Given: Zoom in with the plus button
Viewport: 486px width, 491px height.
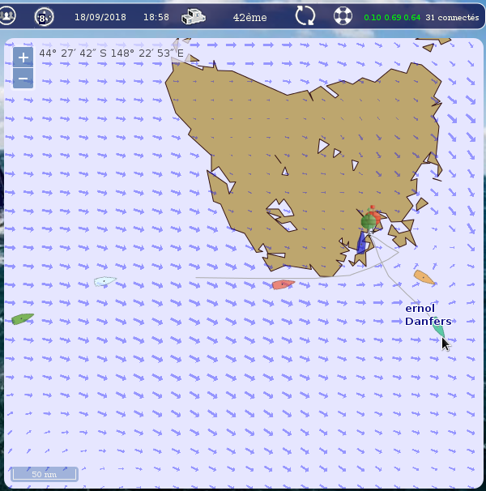Looking at the screenshot, I should [x=23, y=58].
